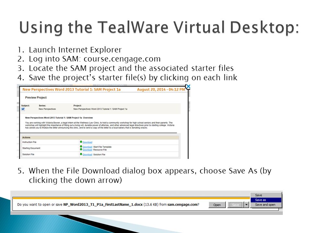This screenshot has height=233, width=311.
Task: Choose Save as from the save menu
Action: click(266, 200)
